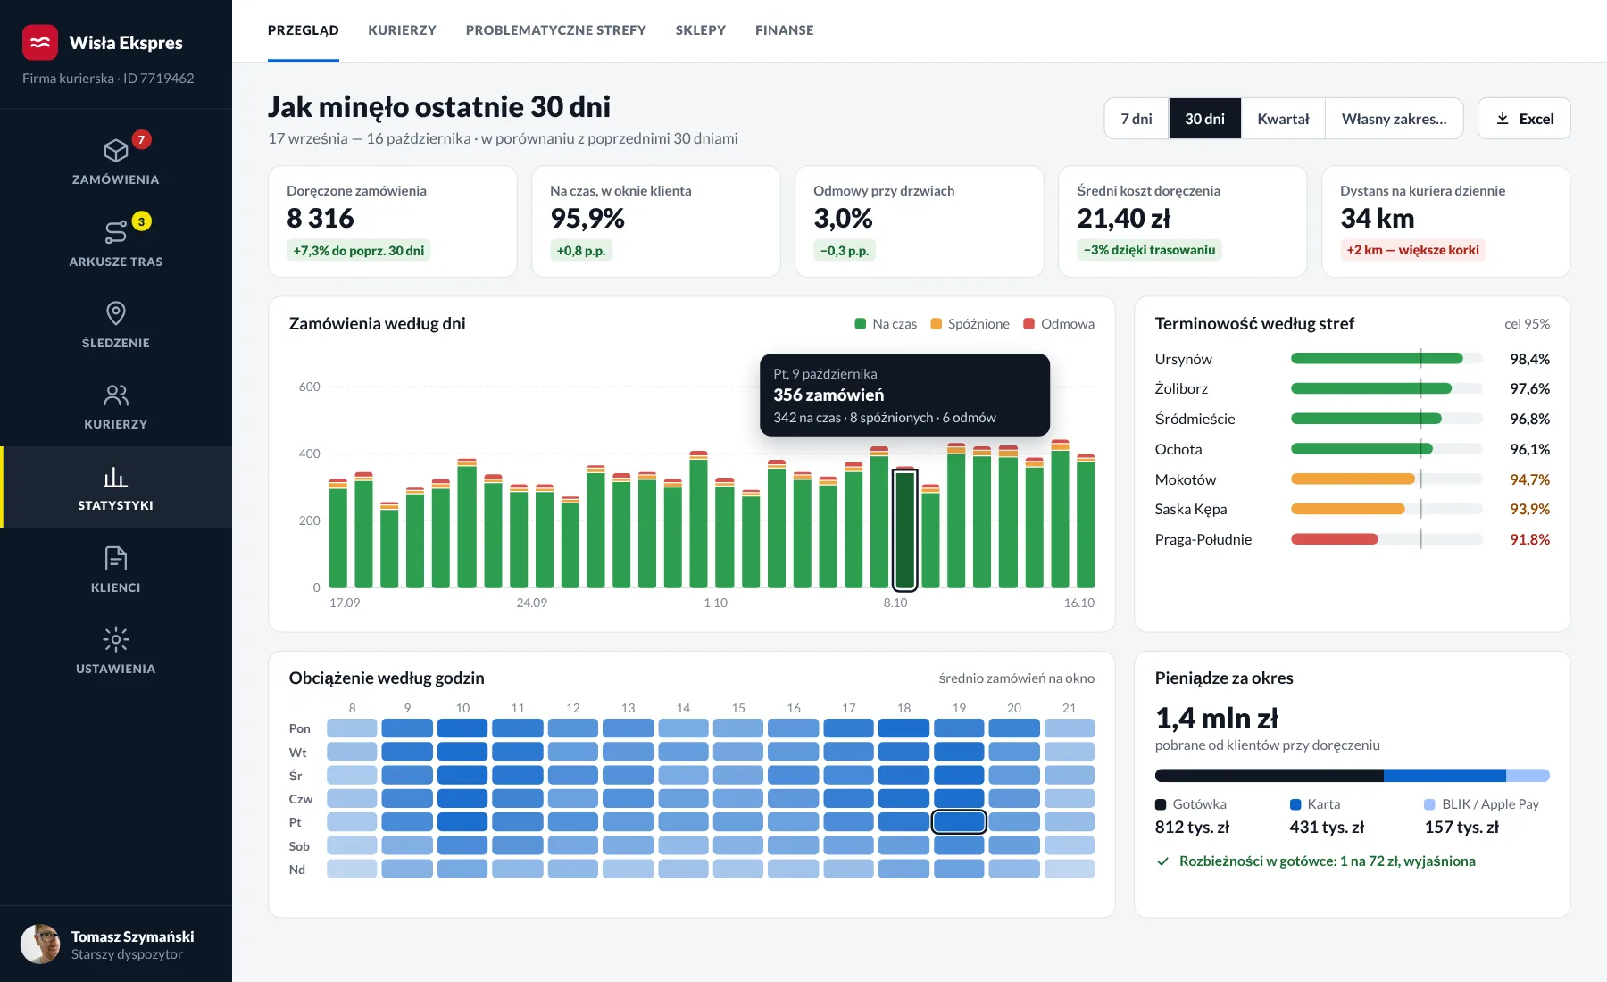
Task: Click the yellow badge 3 on Arkusze tras
Action: (141, 221)
